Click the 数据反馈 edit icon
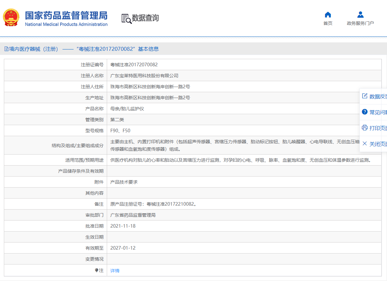387x281 pixels. [x=365, y=96]
